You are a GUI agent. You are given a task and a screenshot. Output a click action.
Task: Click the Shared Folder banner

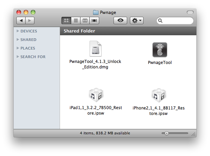[128, 31]
